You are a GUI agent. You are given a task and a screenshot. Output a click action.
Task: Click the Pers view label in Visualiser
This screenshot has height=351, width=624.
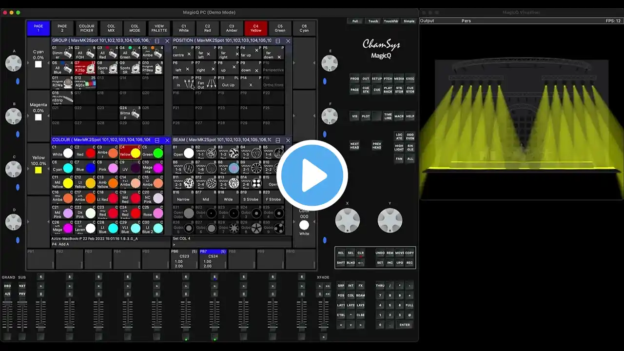coord(466,21)
